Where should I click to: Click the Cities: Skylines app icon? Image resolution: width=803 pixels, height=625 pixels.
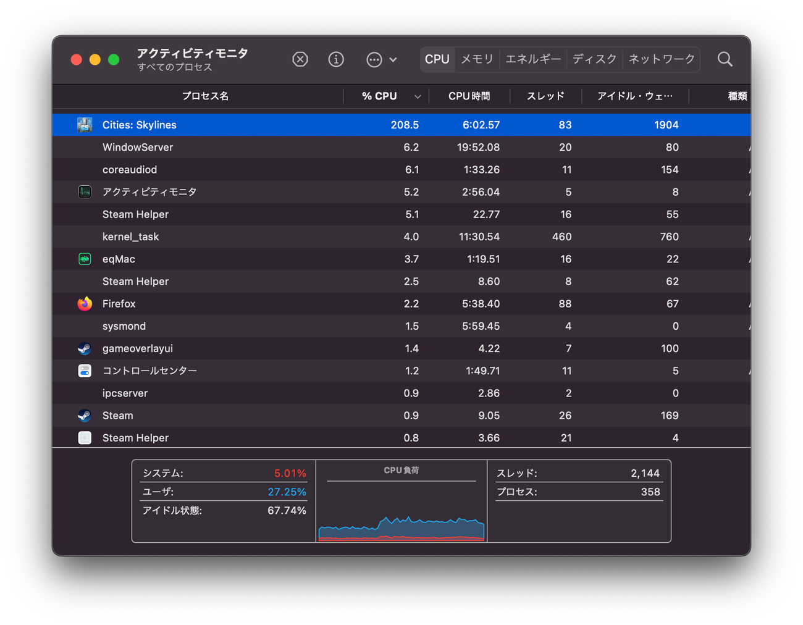pos(85,125)
